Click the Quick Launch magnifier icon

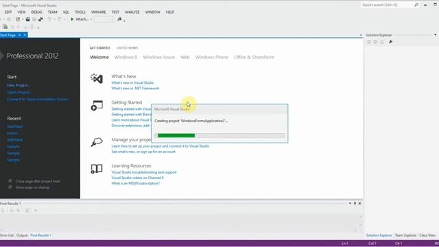pyautogui.click(x=416, y=5)
